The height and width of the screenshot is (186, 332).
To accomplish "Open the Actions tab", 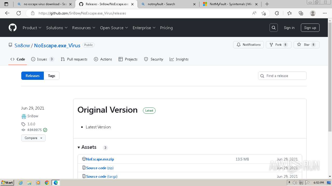I will [103, 59].
